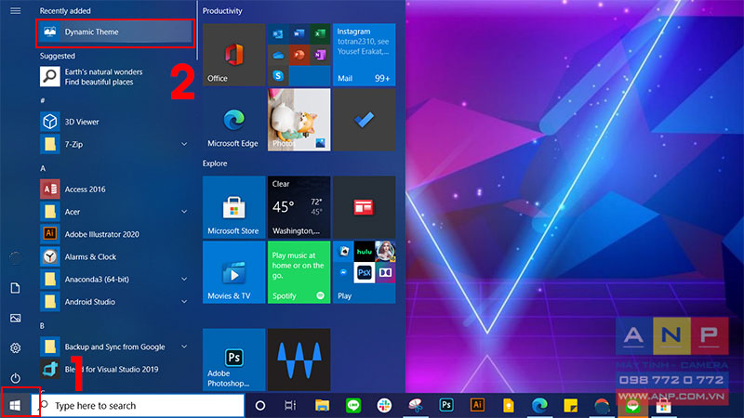Click the '#' letter header
This screenshot has width=744, height=418.
(x=43, y=100)
